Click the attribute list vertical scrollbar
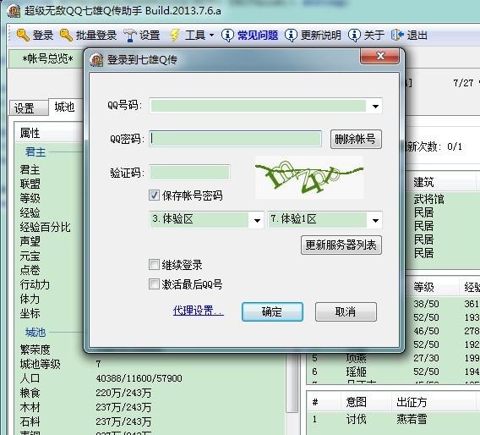 [x=292, y=383]
